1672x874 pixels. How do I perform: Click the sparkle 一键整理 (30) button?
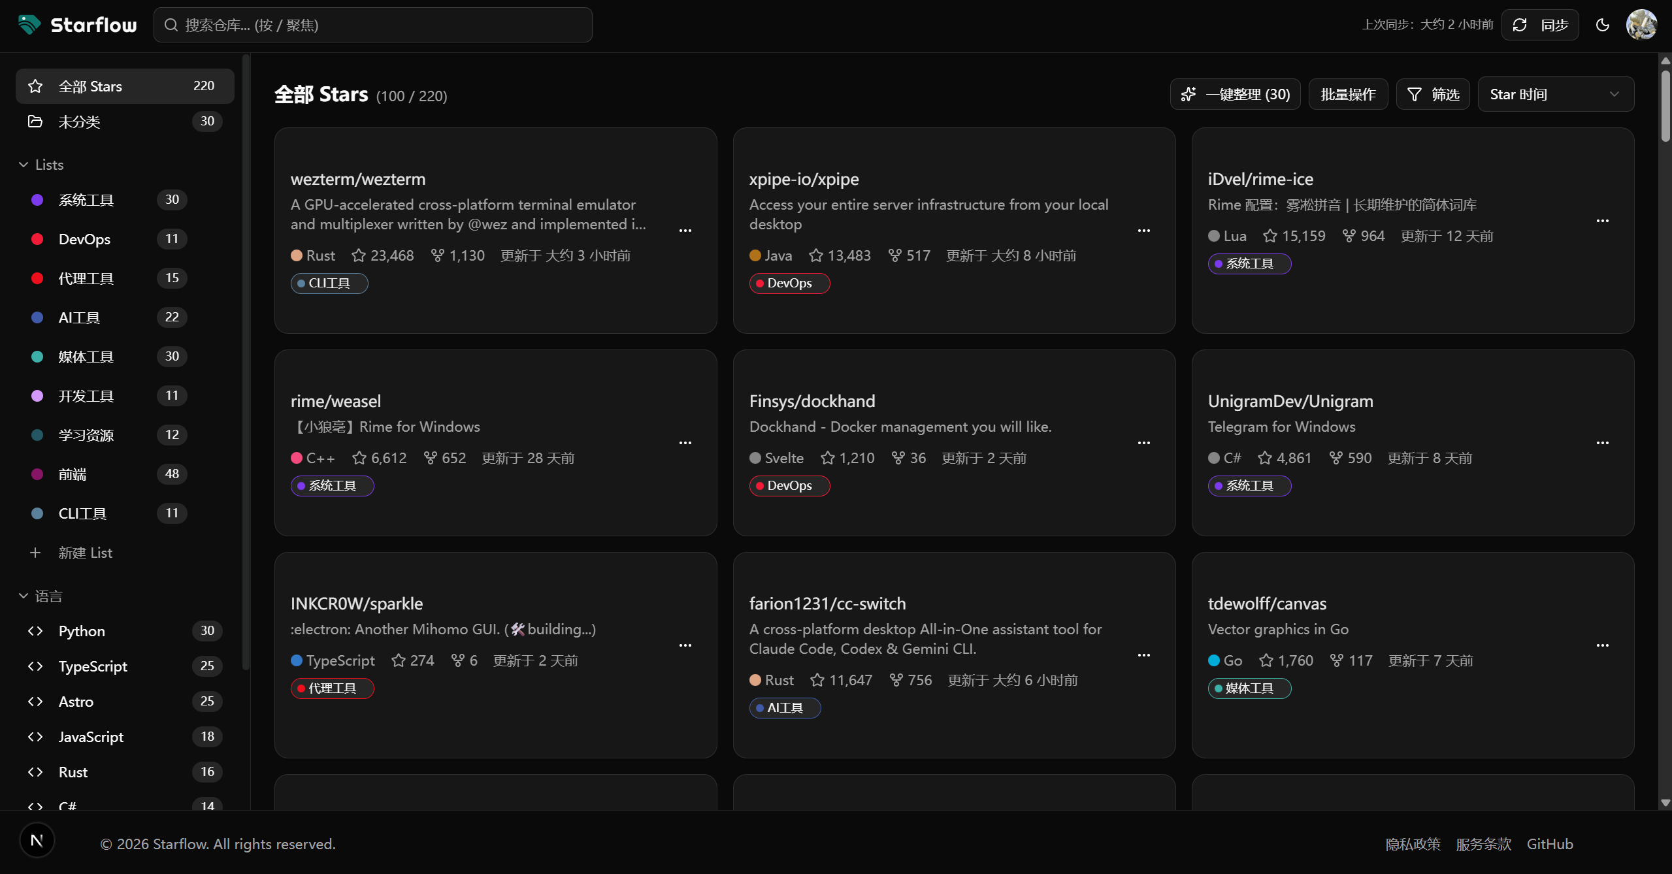click(x=1235, y=94)
